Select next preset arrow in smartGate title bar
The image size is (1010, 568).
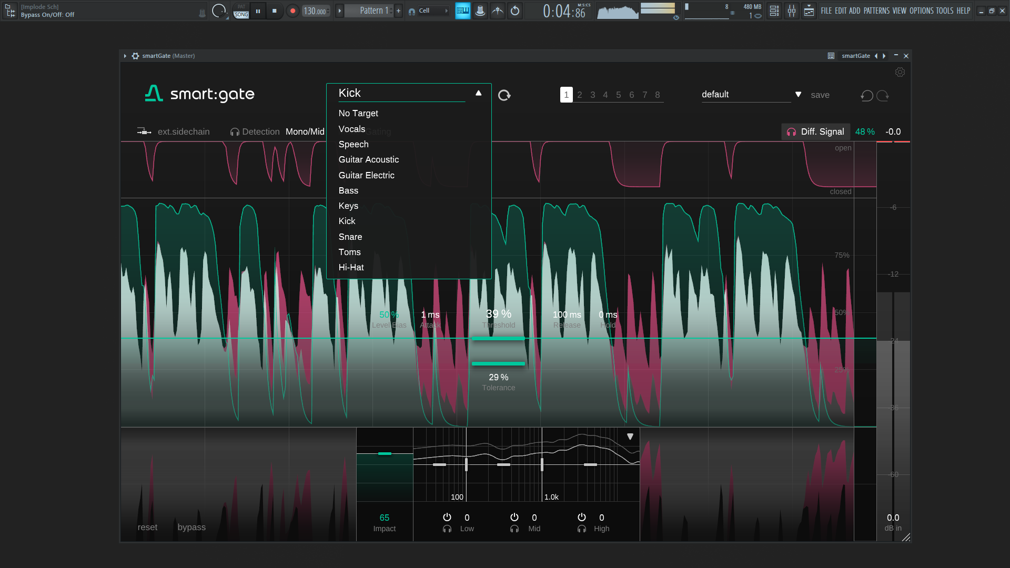(884, 56)
